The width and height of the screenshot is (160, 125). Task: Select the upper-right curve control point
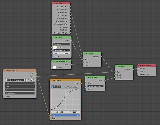coord(71,91)
